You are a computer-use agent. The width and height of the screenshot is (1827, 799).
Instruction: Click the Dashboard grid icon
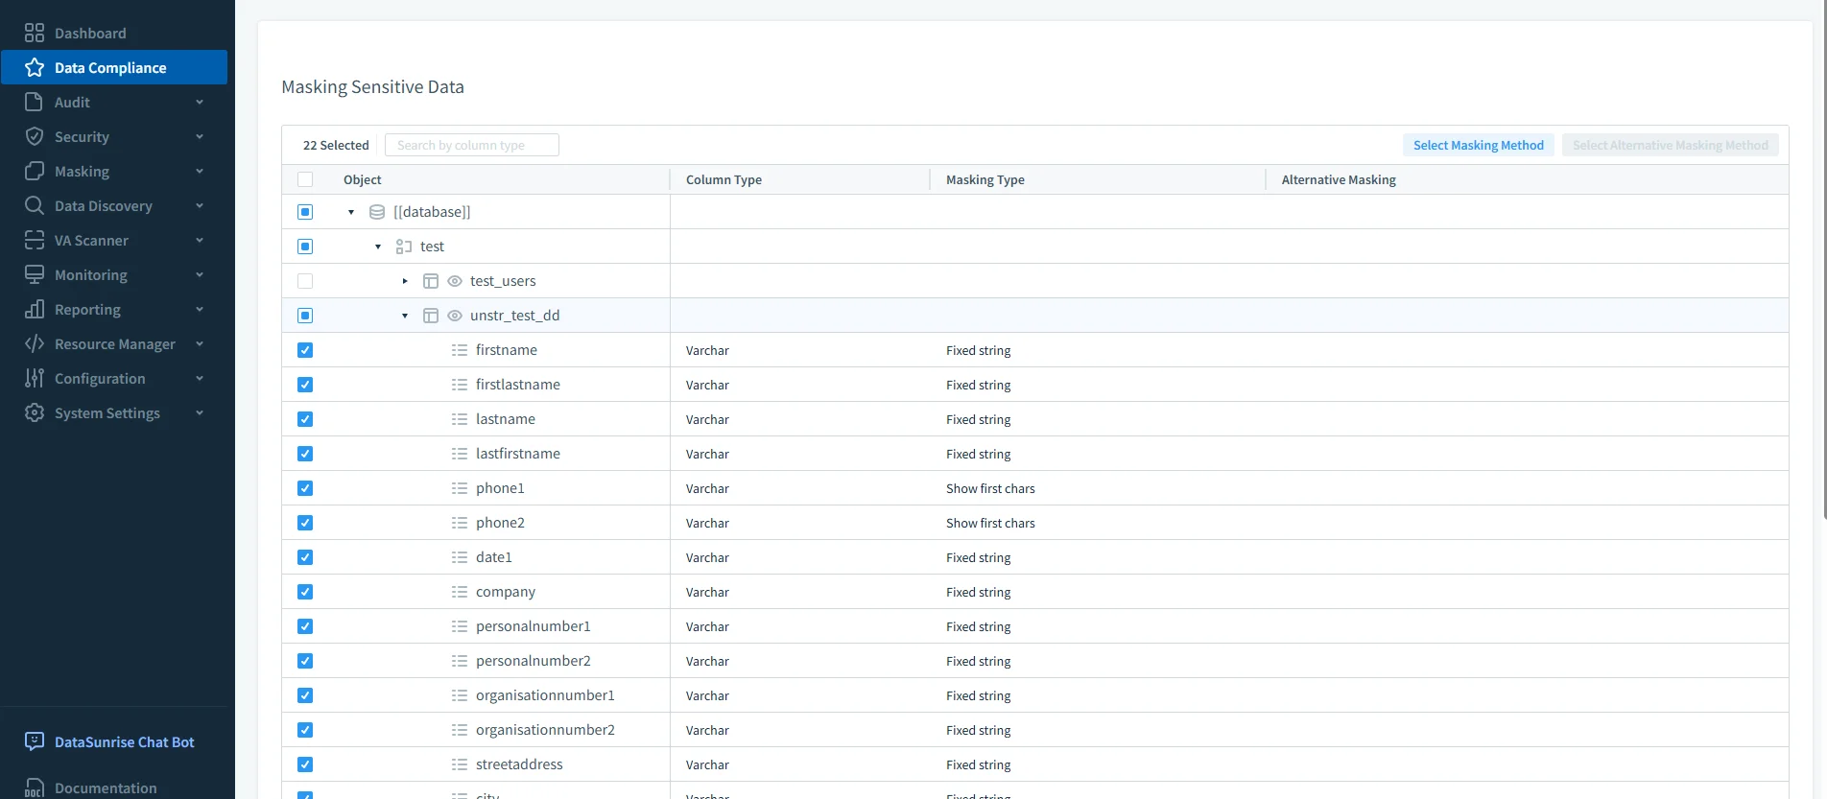pos(35,34)
